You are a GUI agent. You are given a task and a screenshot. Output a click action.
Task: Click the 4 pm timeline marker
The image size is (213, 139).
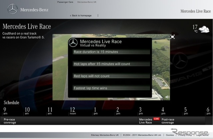coord(163,111)
